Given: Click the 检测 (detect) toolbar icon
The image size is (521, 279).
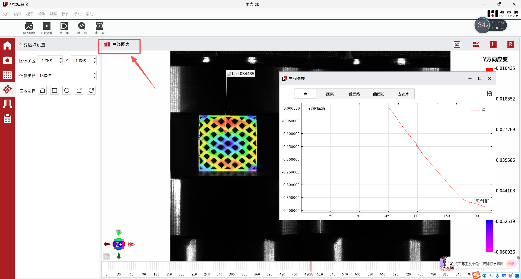Looking at the screenshot, I should tap(82, 28).
